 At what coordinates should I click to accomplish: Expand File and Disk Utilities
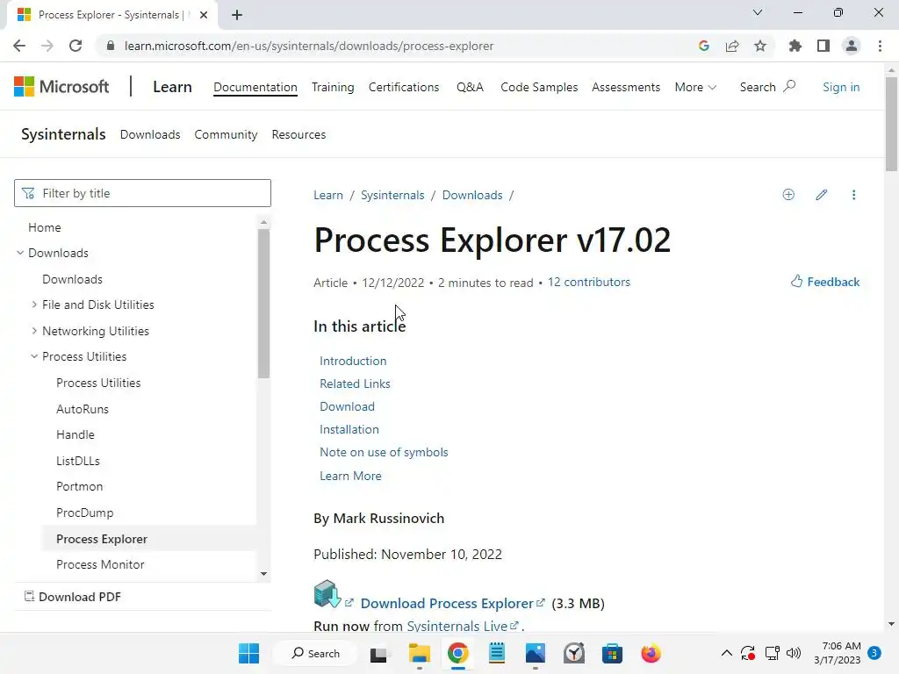(x=34, y=305)
